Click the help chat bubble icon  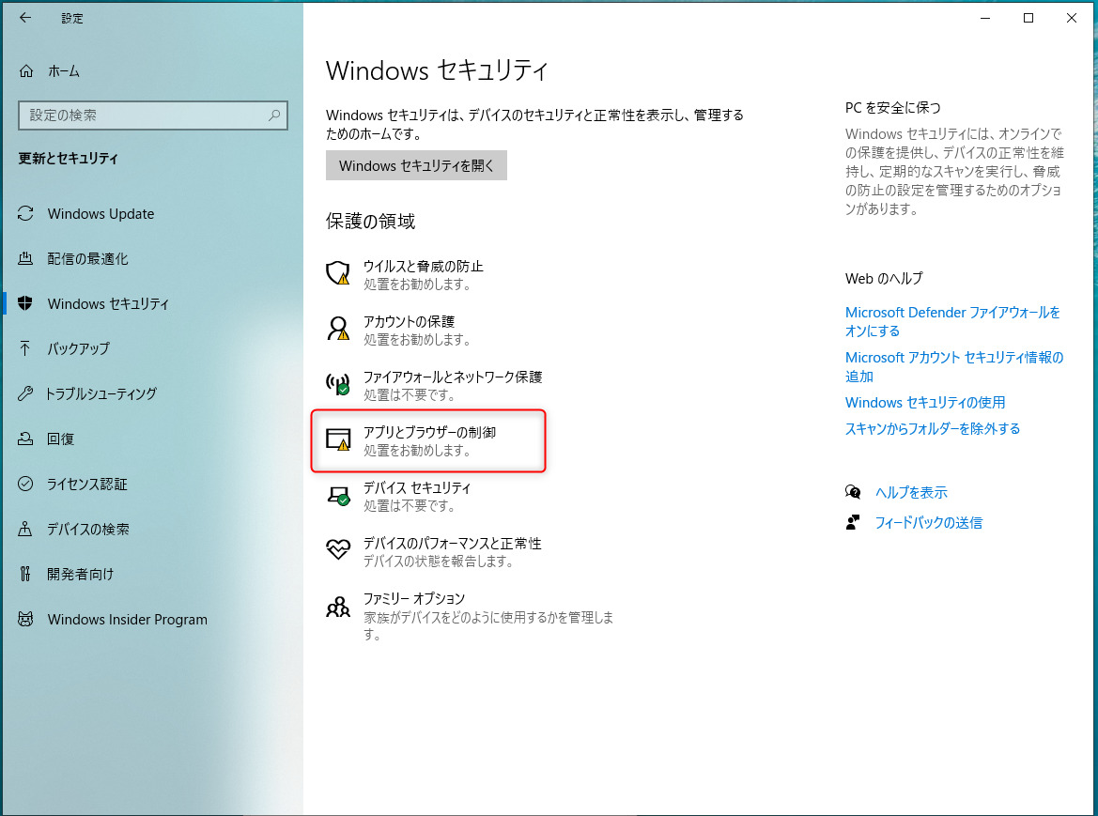coord(853,492)
